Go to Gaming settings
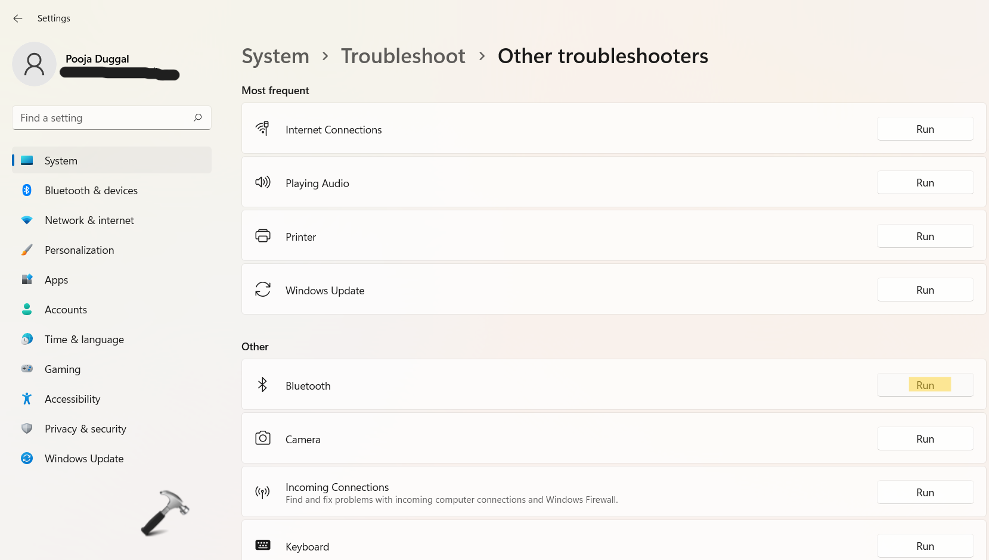This screenshot has height=560, width=989. pyautogui.click(x=63, y=369)
